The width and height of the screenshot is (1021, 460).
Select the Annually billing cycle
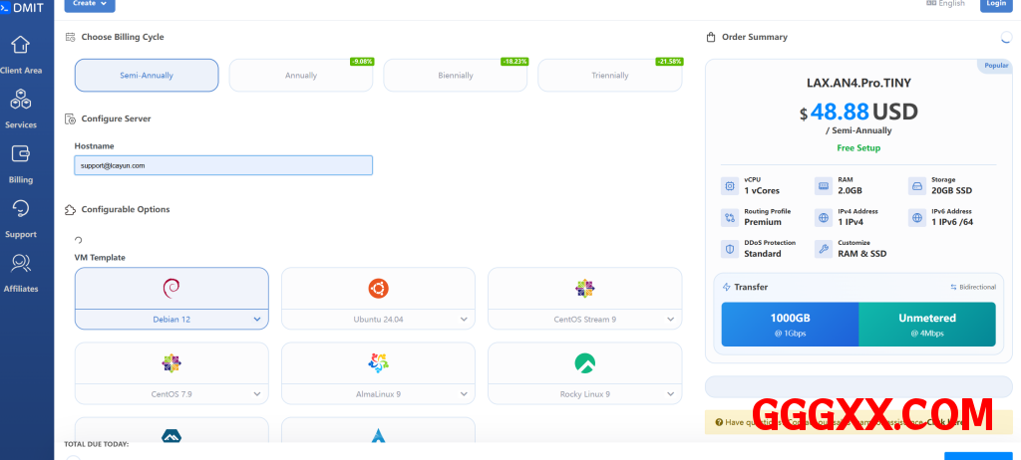(x=301, y=76)
